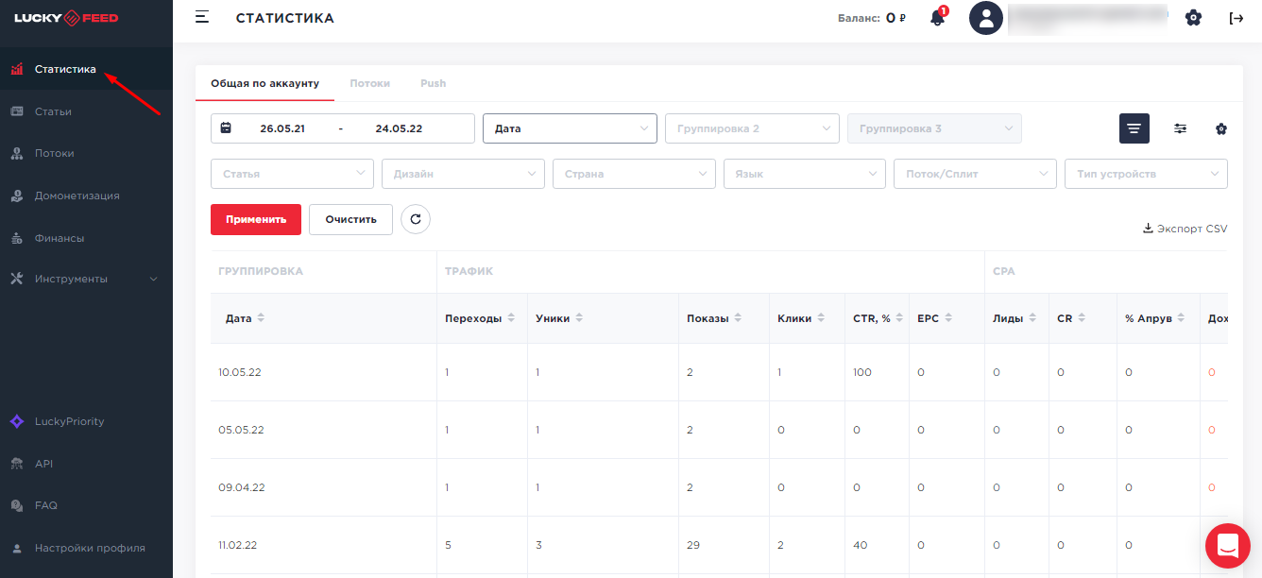Click the hamburger menu icon in header
The width and height of the screenshot is (1262, 578).
(x=201, y=17)
